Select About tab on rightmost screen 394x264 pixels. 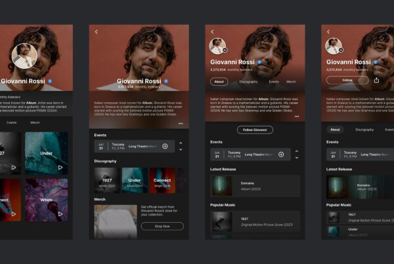tap(335, 130)
